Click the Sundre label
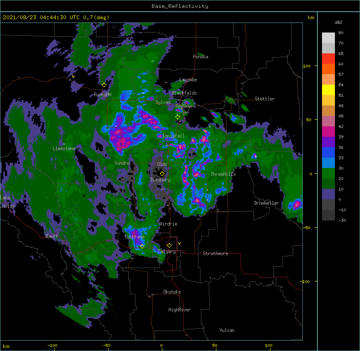 click(122, 163)
